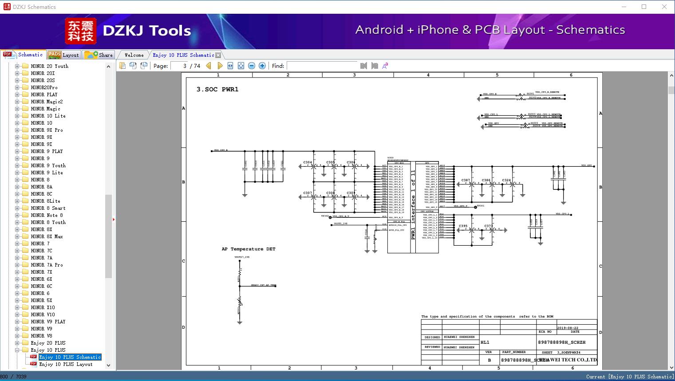Expand the HONOR X10 folder

pyautogui.click(x=17, y=307)
